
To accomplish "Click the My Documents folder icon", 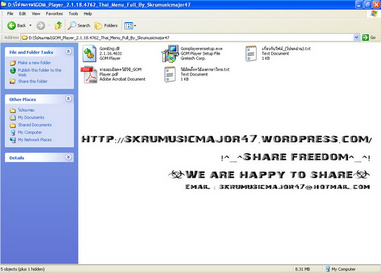I will click(13, 117).
